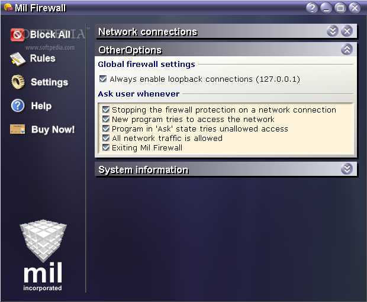Click the Network connections header title
The image size is (367, 302).
click(x=148, y=32)
